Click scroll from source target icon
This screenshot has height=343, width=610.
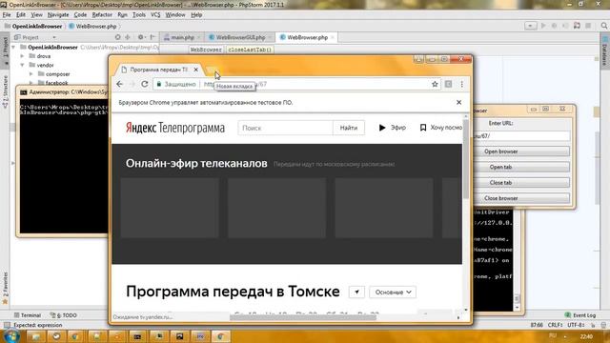[x=117, y=37]
